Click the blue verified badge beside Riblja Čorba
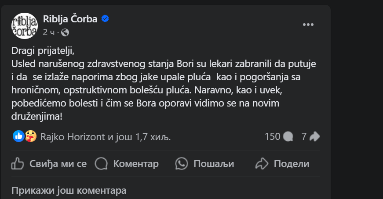The height and width of the screenshot is (199, 383). (x=106, y=18)
